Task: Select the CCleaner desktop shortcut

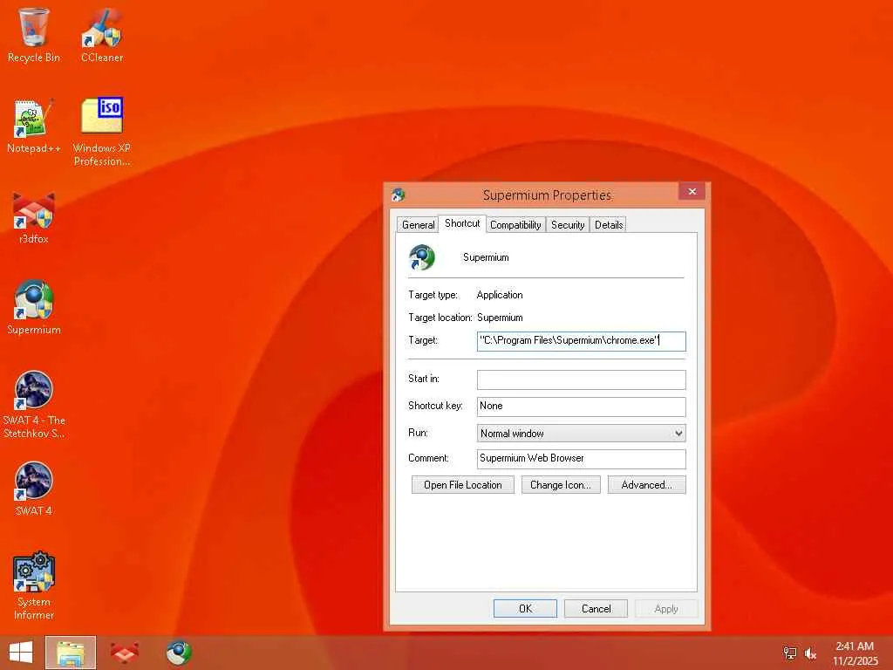Action: (x=102, y=35)
